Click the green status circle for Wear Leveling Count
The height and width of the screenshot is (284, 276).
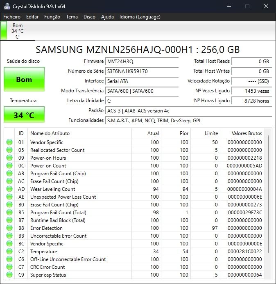(9, 189)
